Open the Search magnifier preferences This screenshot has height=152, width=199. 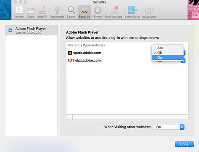pyautogui.click(x=72, y=12)
